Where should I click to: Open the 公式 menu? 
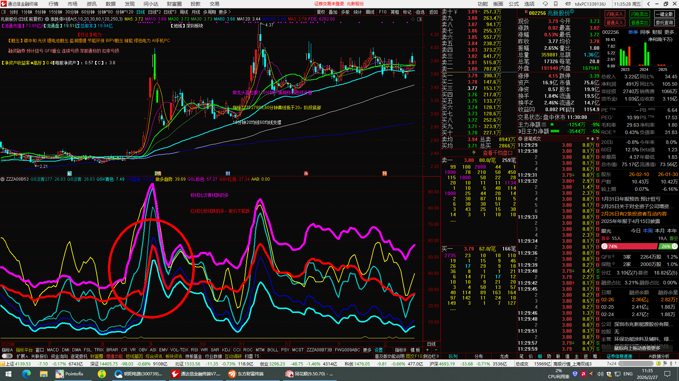tap(513, 4)
